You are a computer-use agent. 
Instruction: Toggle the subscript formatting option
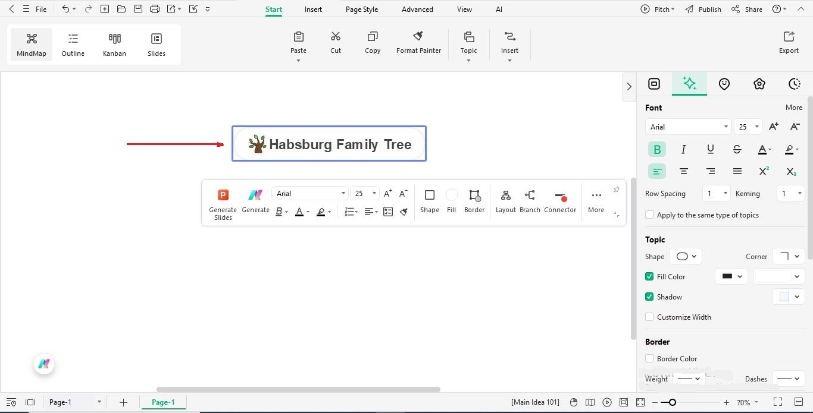(x=790, y=171)
